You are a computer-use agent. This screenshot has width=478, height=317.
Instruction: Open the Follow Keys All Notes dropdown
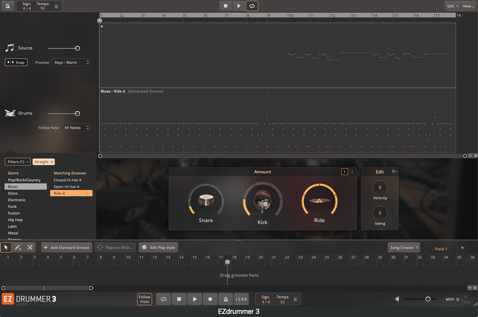76,127
